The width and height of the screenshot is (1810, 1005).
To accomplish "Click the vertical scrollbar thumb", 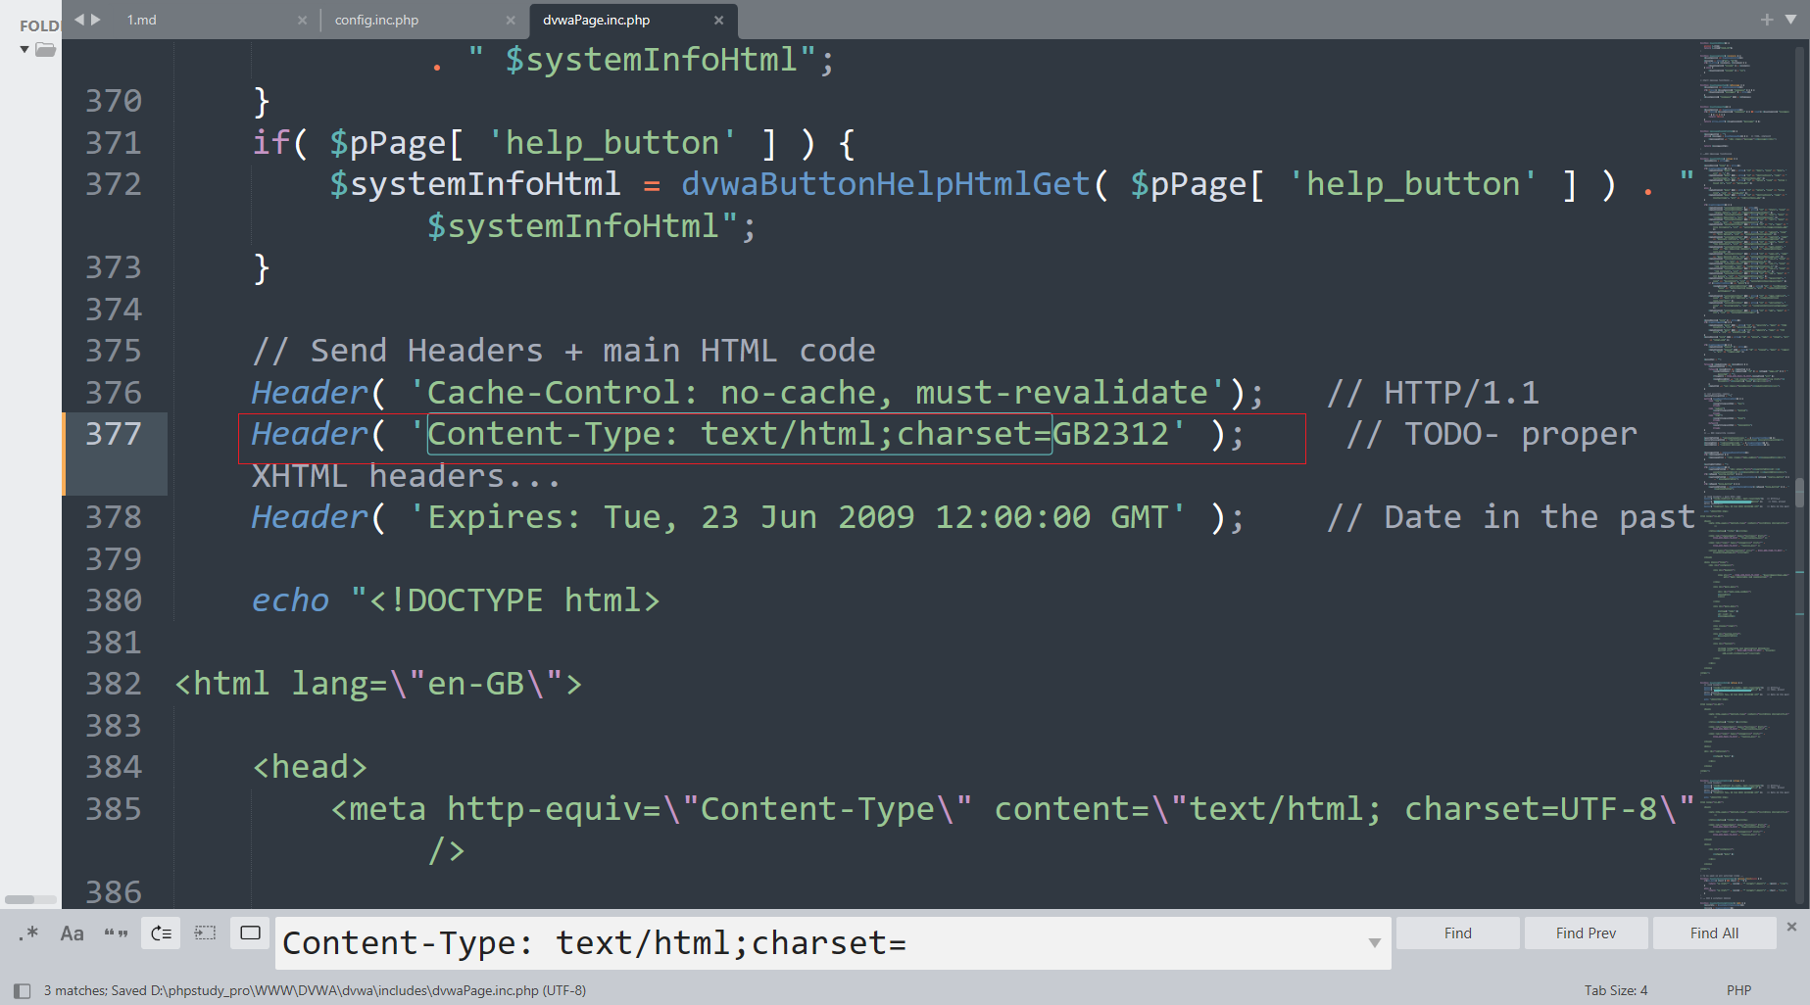I will (x=1801, y=492).
